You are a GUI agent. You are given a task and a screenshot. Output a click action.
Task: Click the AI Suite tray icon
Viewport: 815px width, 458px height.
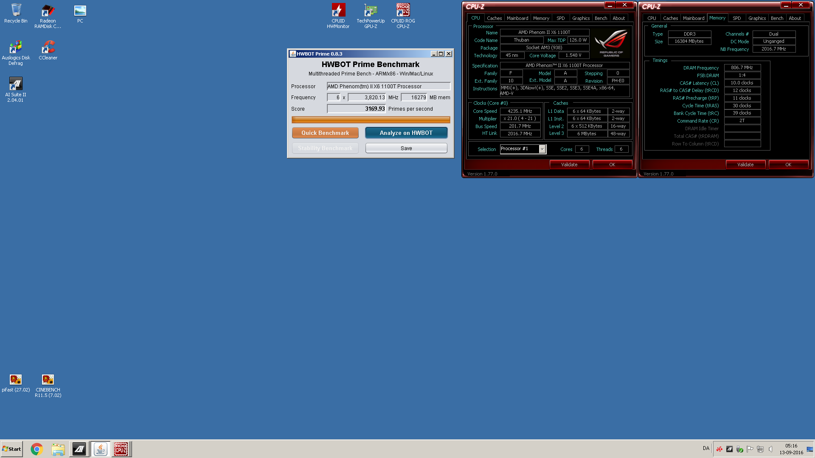[x=729, y=449]
